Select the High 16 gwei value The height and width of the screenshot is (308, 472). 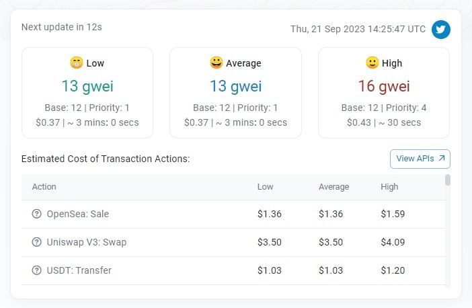[384, 86]
